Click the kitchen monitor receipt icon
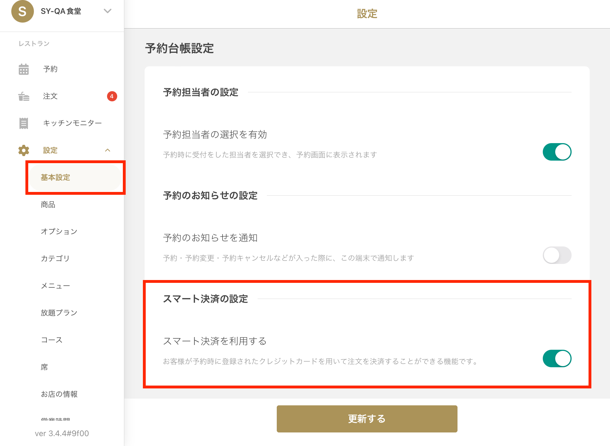 tap(24, 123)
